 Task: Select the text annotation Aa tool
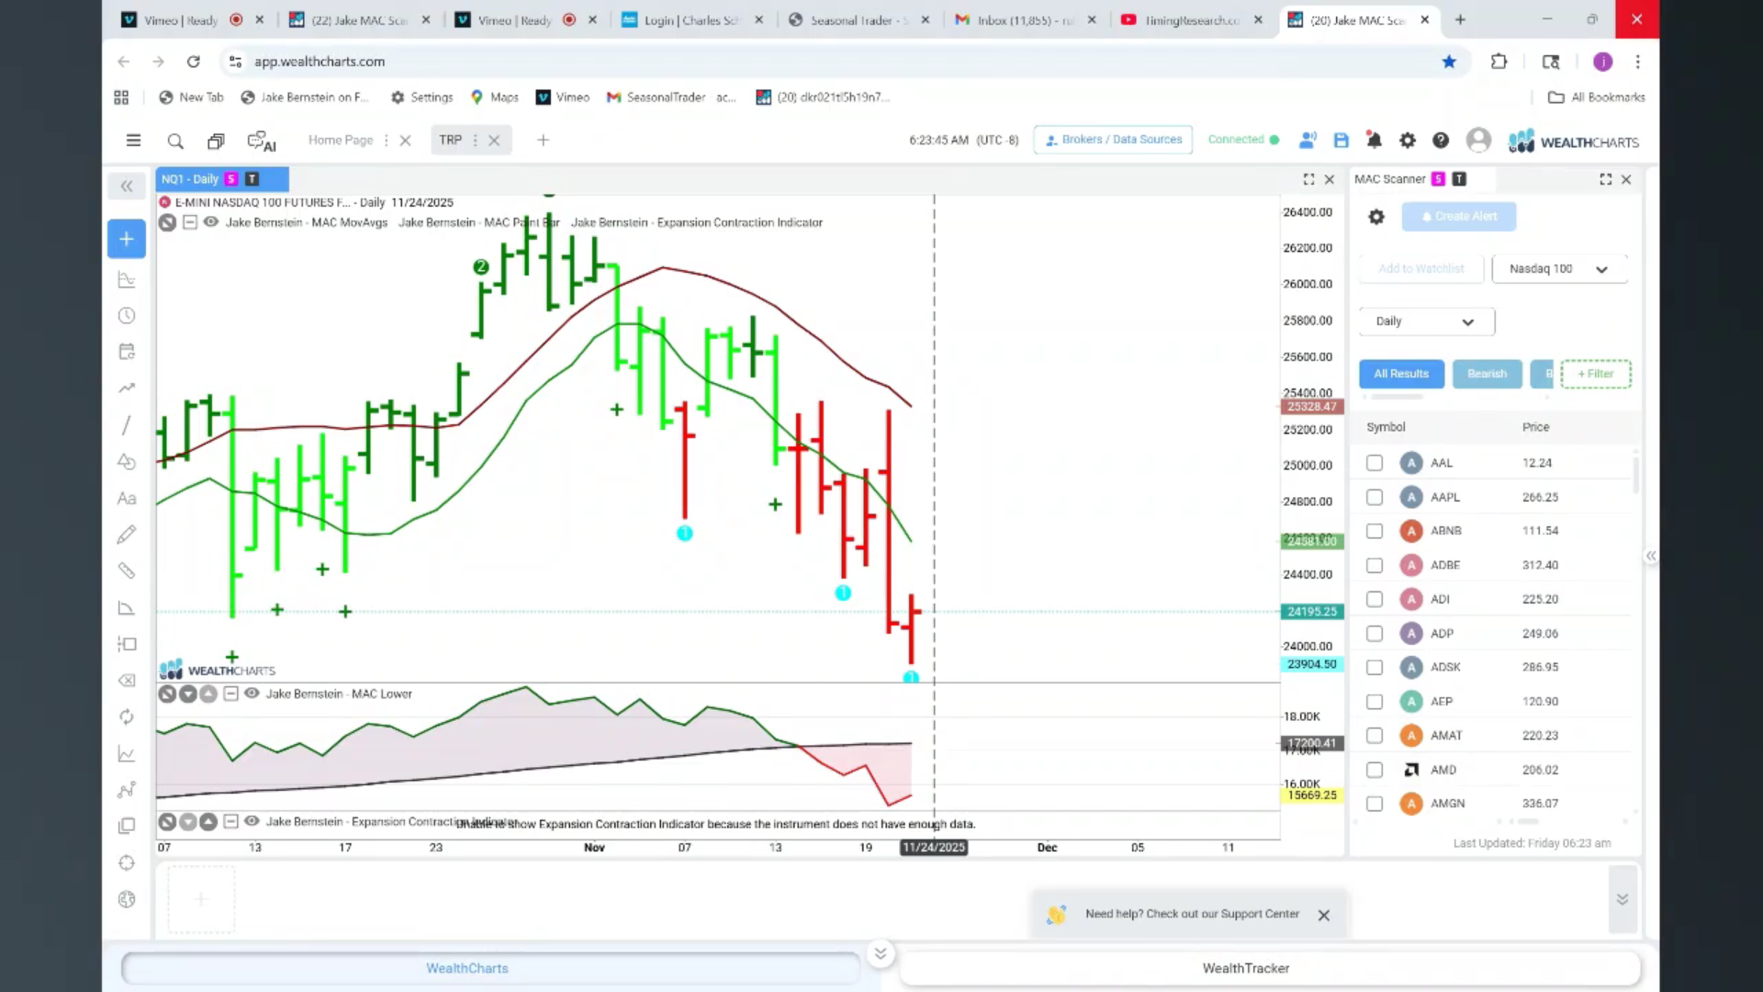127,499
